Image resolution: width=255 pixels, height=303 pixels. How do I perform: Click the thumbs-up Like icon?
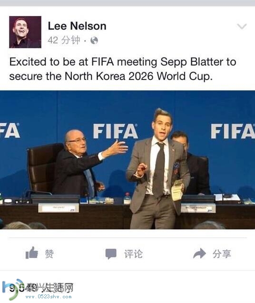point(32,253)
